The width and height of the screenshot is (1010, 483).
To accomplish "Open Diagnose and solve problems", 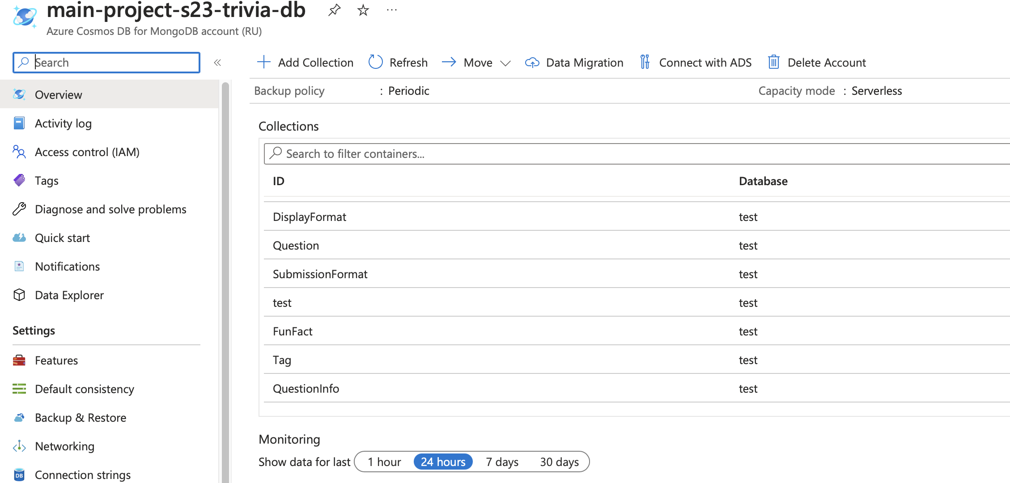I will [x=109, y=209].
